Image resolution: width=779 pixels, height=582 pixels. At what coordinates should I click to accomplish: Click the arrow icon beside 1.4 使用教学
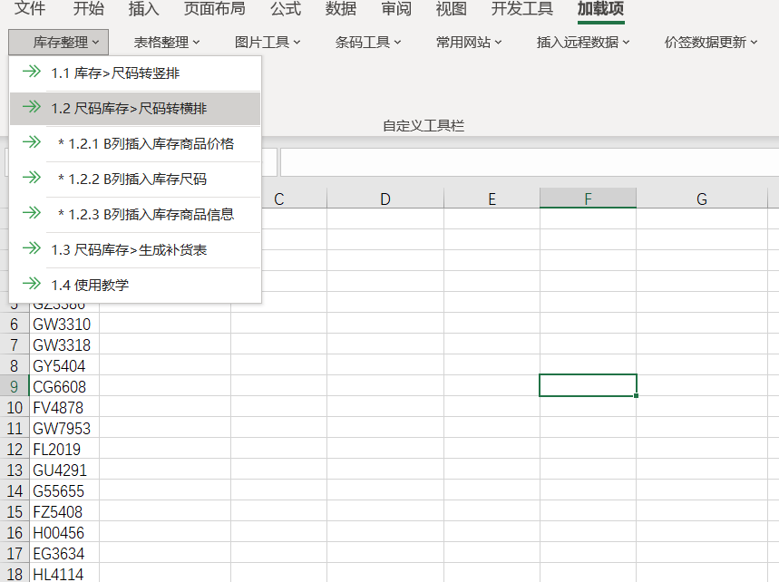tap(32, 284)
